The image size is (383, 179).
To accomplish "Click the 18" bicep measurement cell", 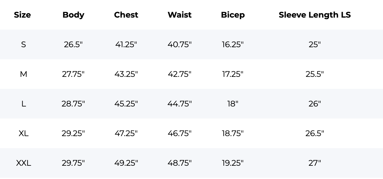I will coord(233,104).
